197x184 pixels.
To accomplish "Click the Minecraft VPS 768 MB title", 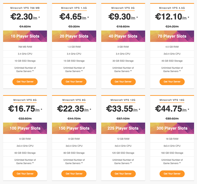I will click(25, 8).
